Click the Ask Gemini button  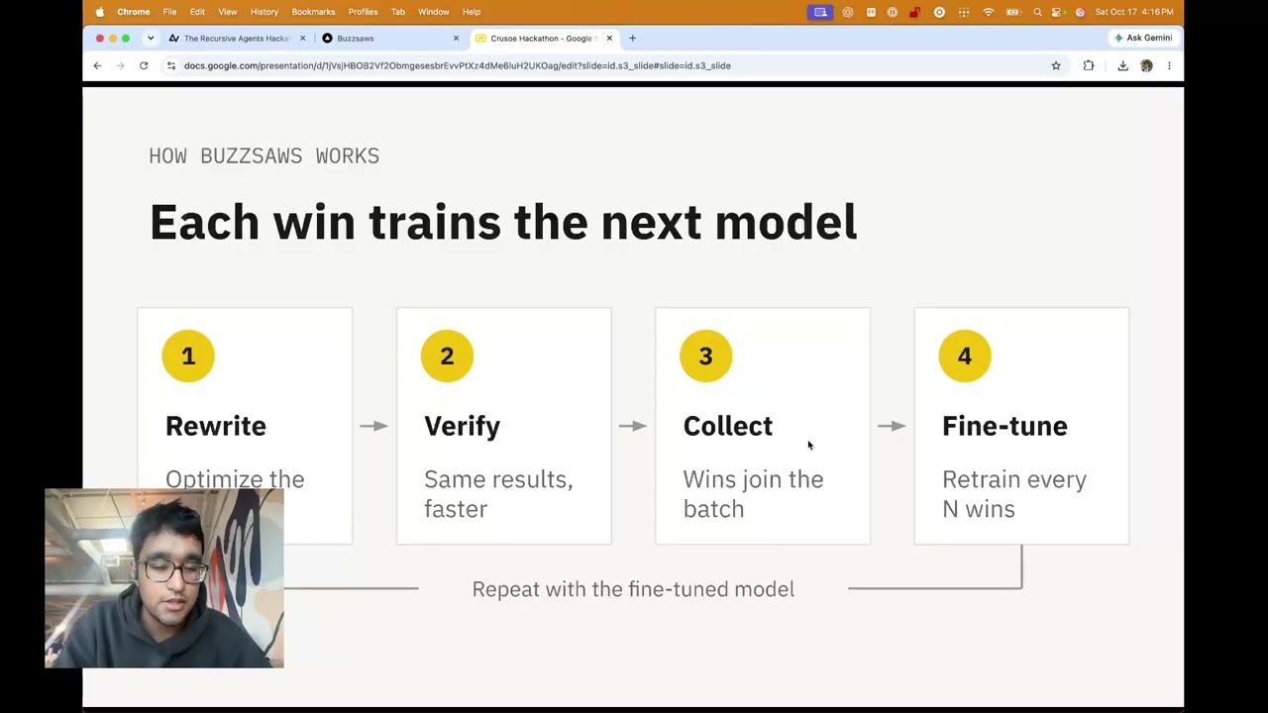(x=1142, y=38)
